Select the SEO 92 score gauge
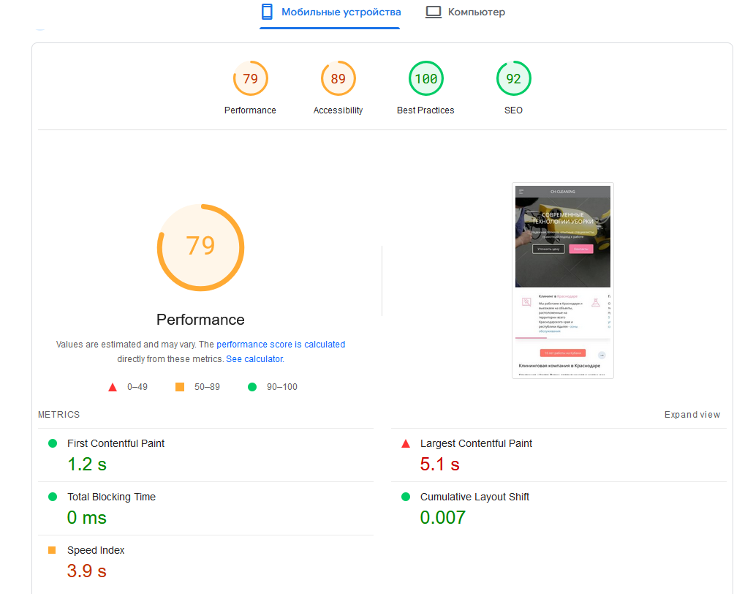Screen dimensions: 753x594 [x=513, y=88]
